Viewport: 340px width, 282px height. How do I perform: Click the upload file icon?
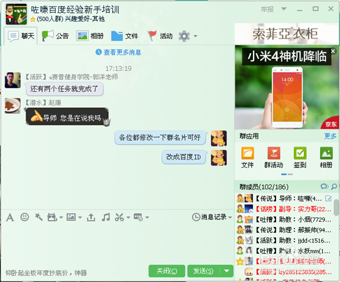click(91, 217)
